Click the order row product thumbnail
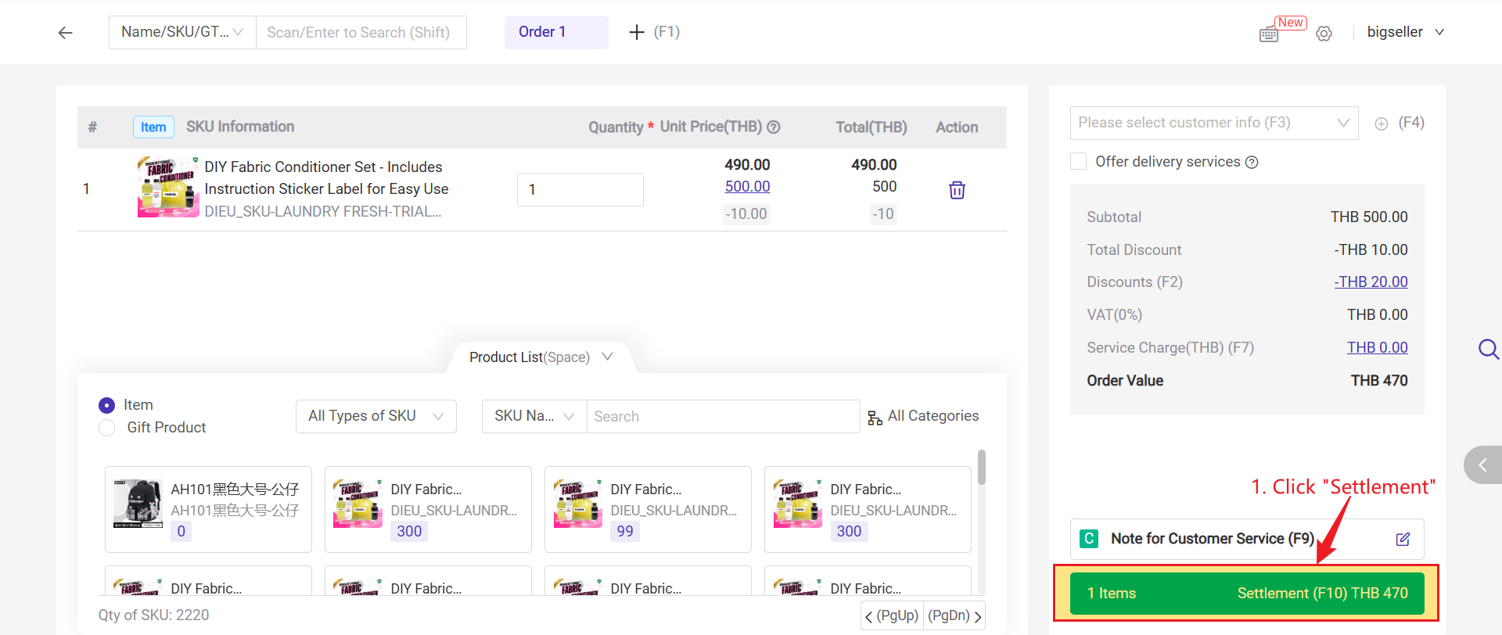1502x635 pixels. point(168,187)
